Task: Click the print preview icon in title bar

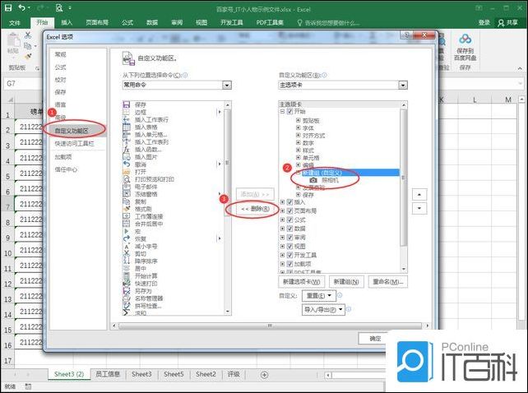Action: (59, 7)
